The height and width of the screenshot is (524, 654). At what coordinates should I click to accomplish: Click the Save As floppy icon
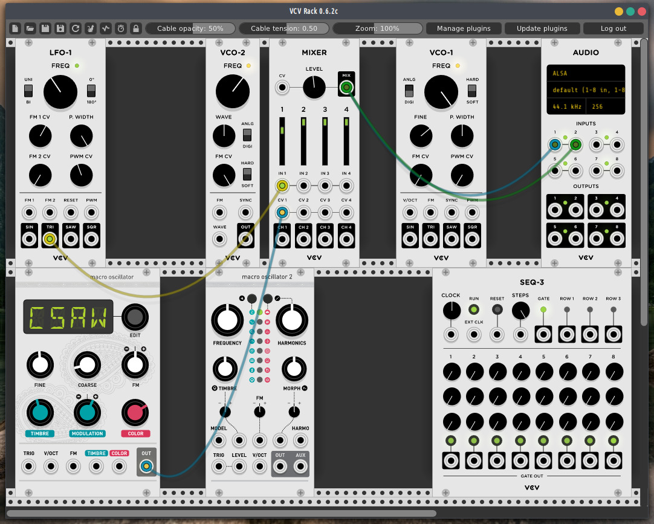tap(60, 28)
